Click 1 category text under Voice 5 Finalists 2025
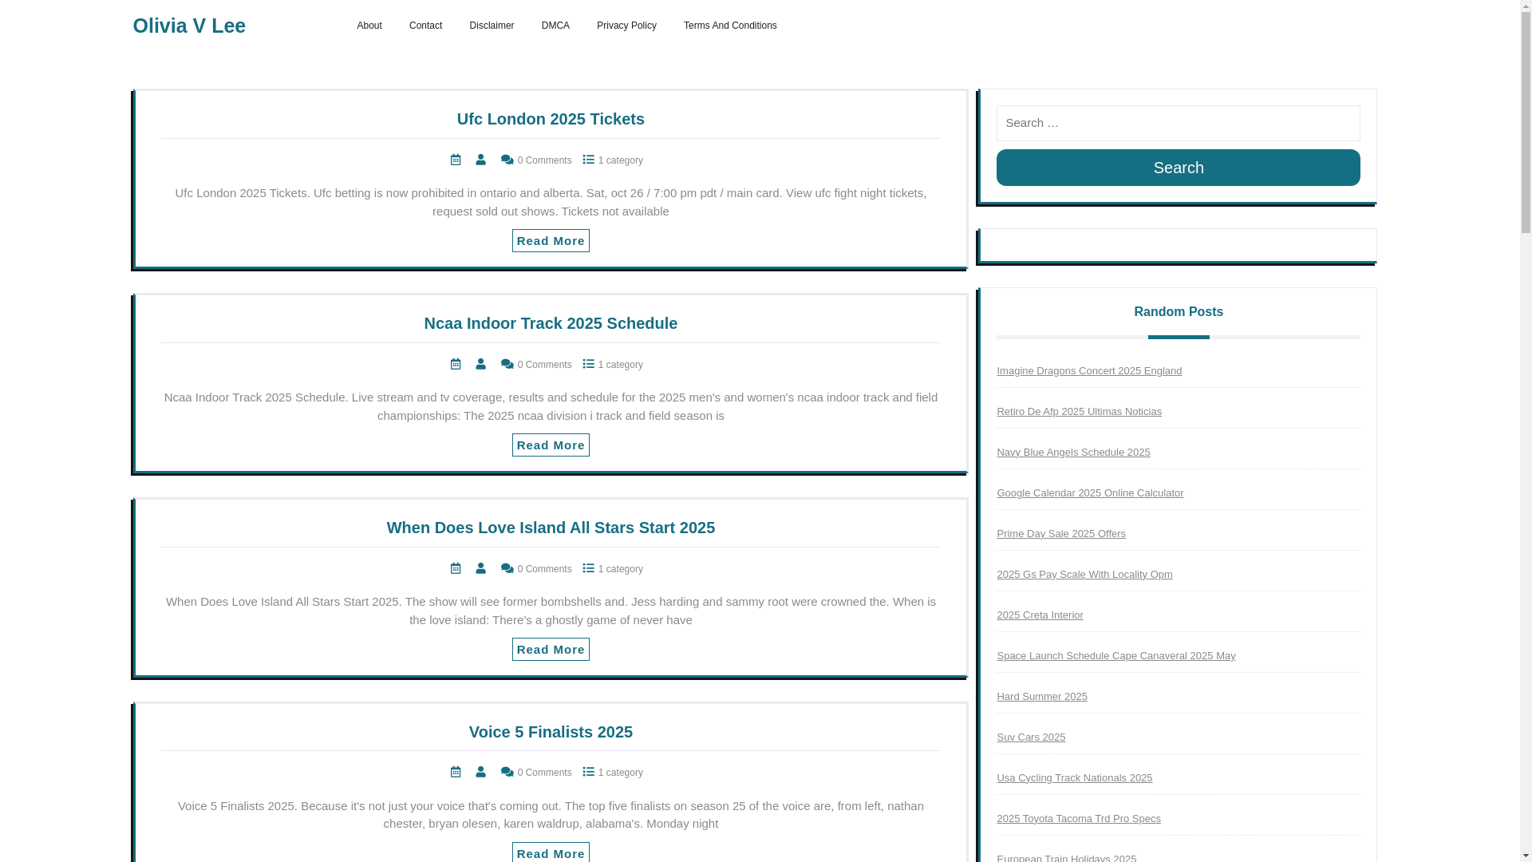The height and width of the screenshot is (862, 1532). tap(620, 773)
